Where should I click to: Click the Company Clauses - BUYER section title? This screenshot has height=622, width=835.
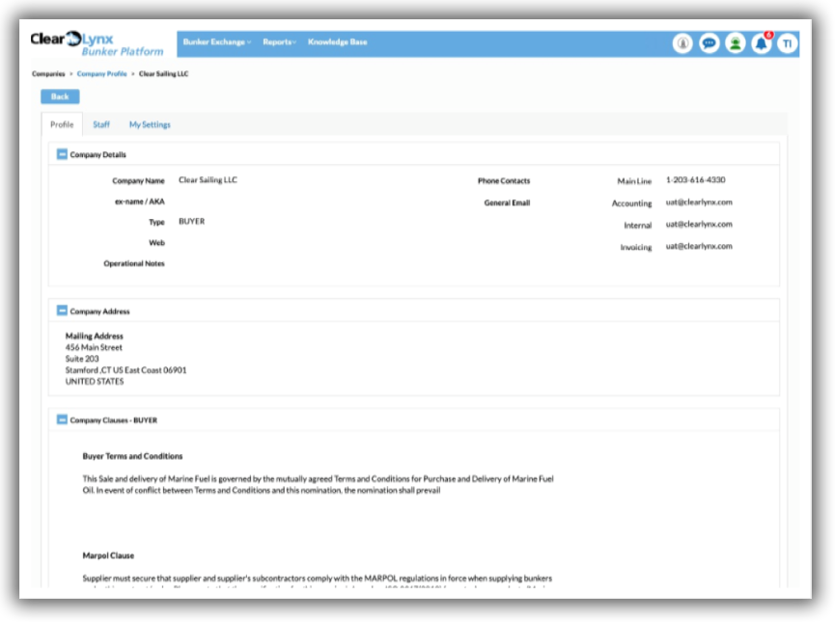click(x=114, y=420)
